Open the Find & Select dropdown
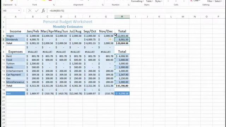Screen dimensions: 226x127 click(218, 1)
